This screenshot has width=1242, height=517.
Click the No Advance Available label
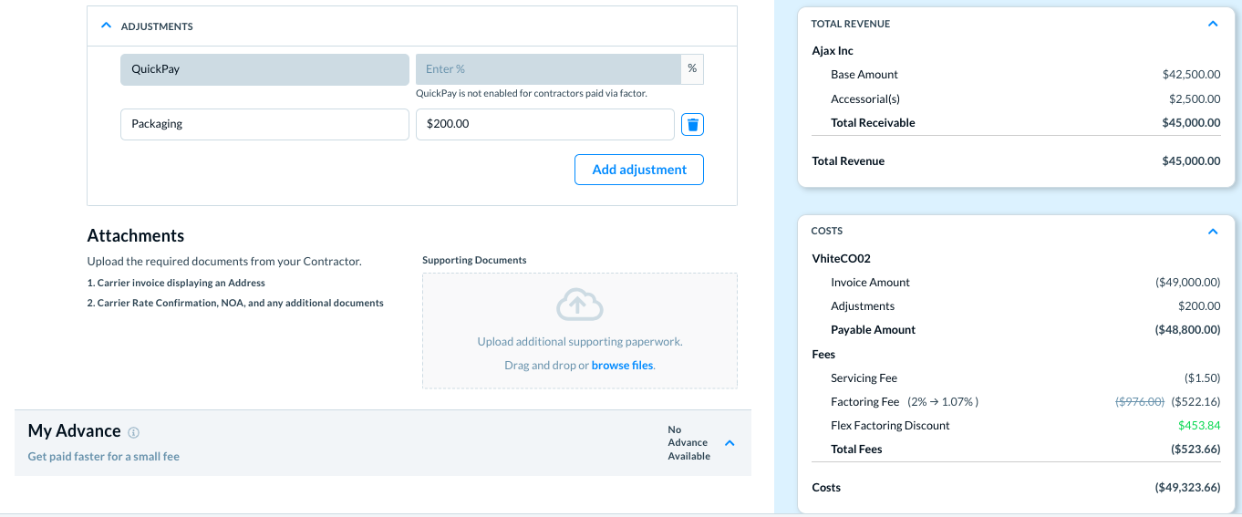(688, 443)
